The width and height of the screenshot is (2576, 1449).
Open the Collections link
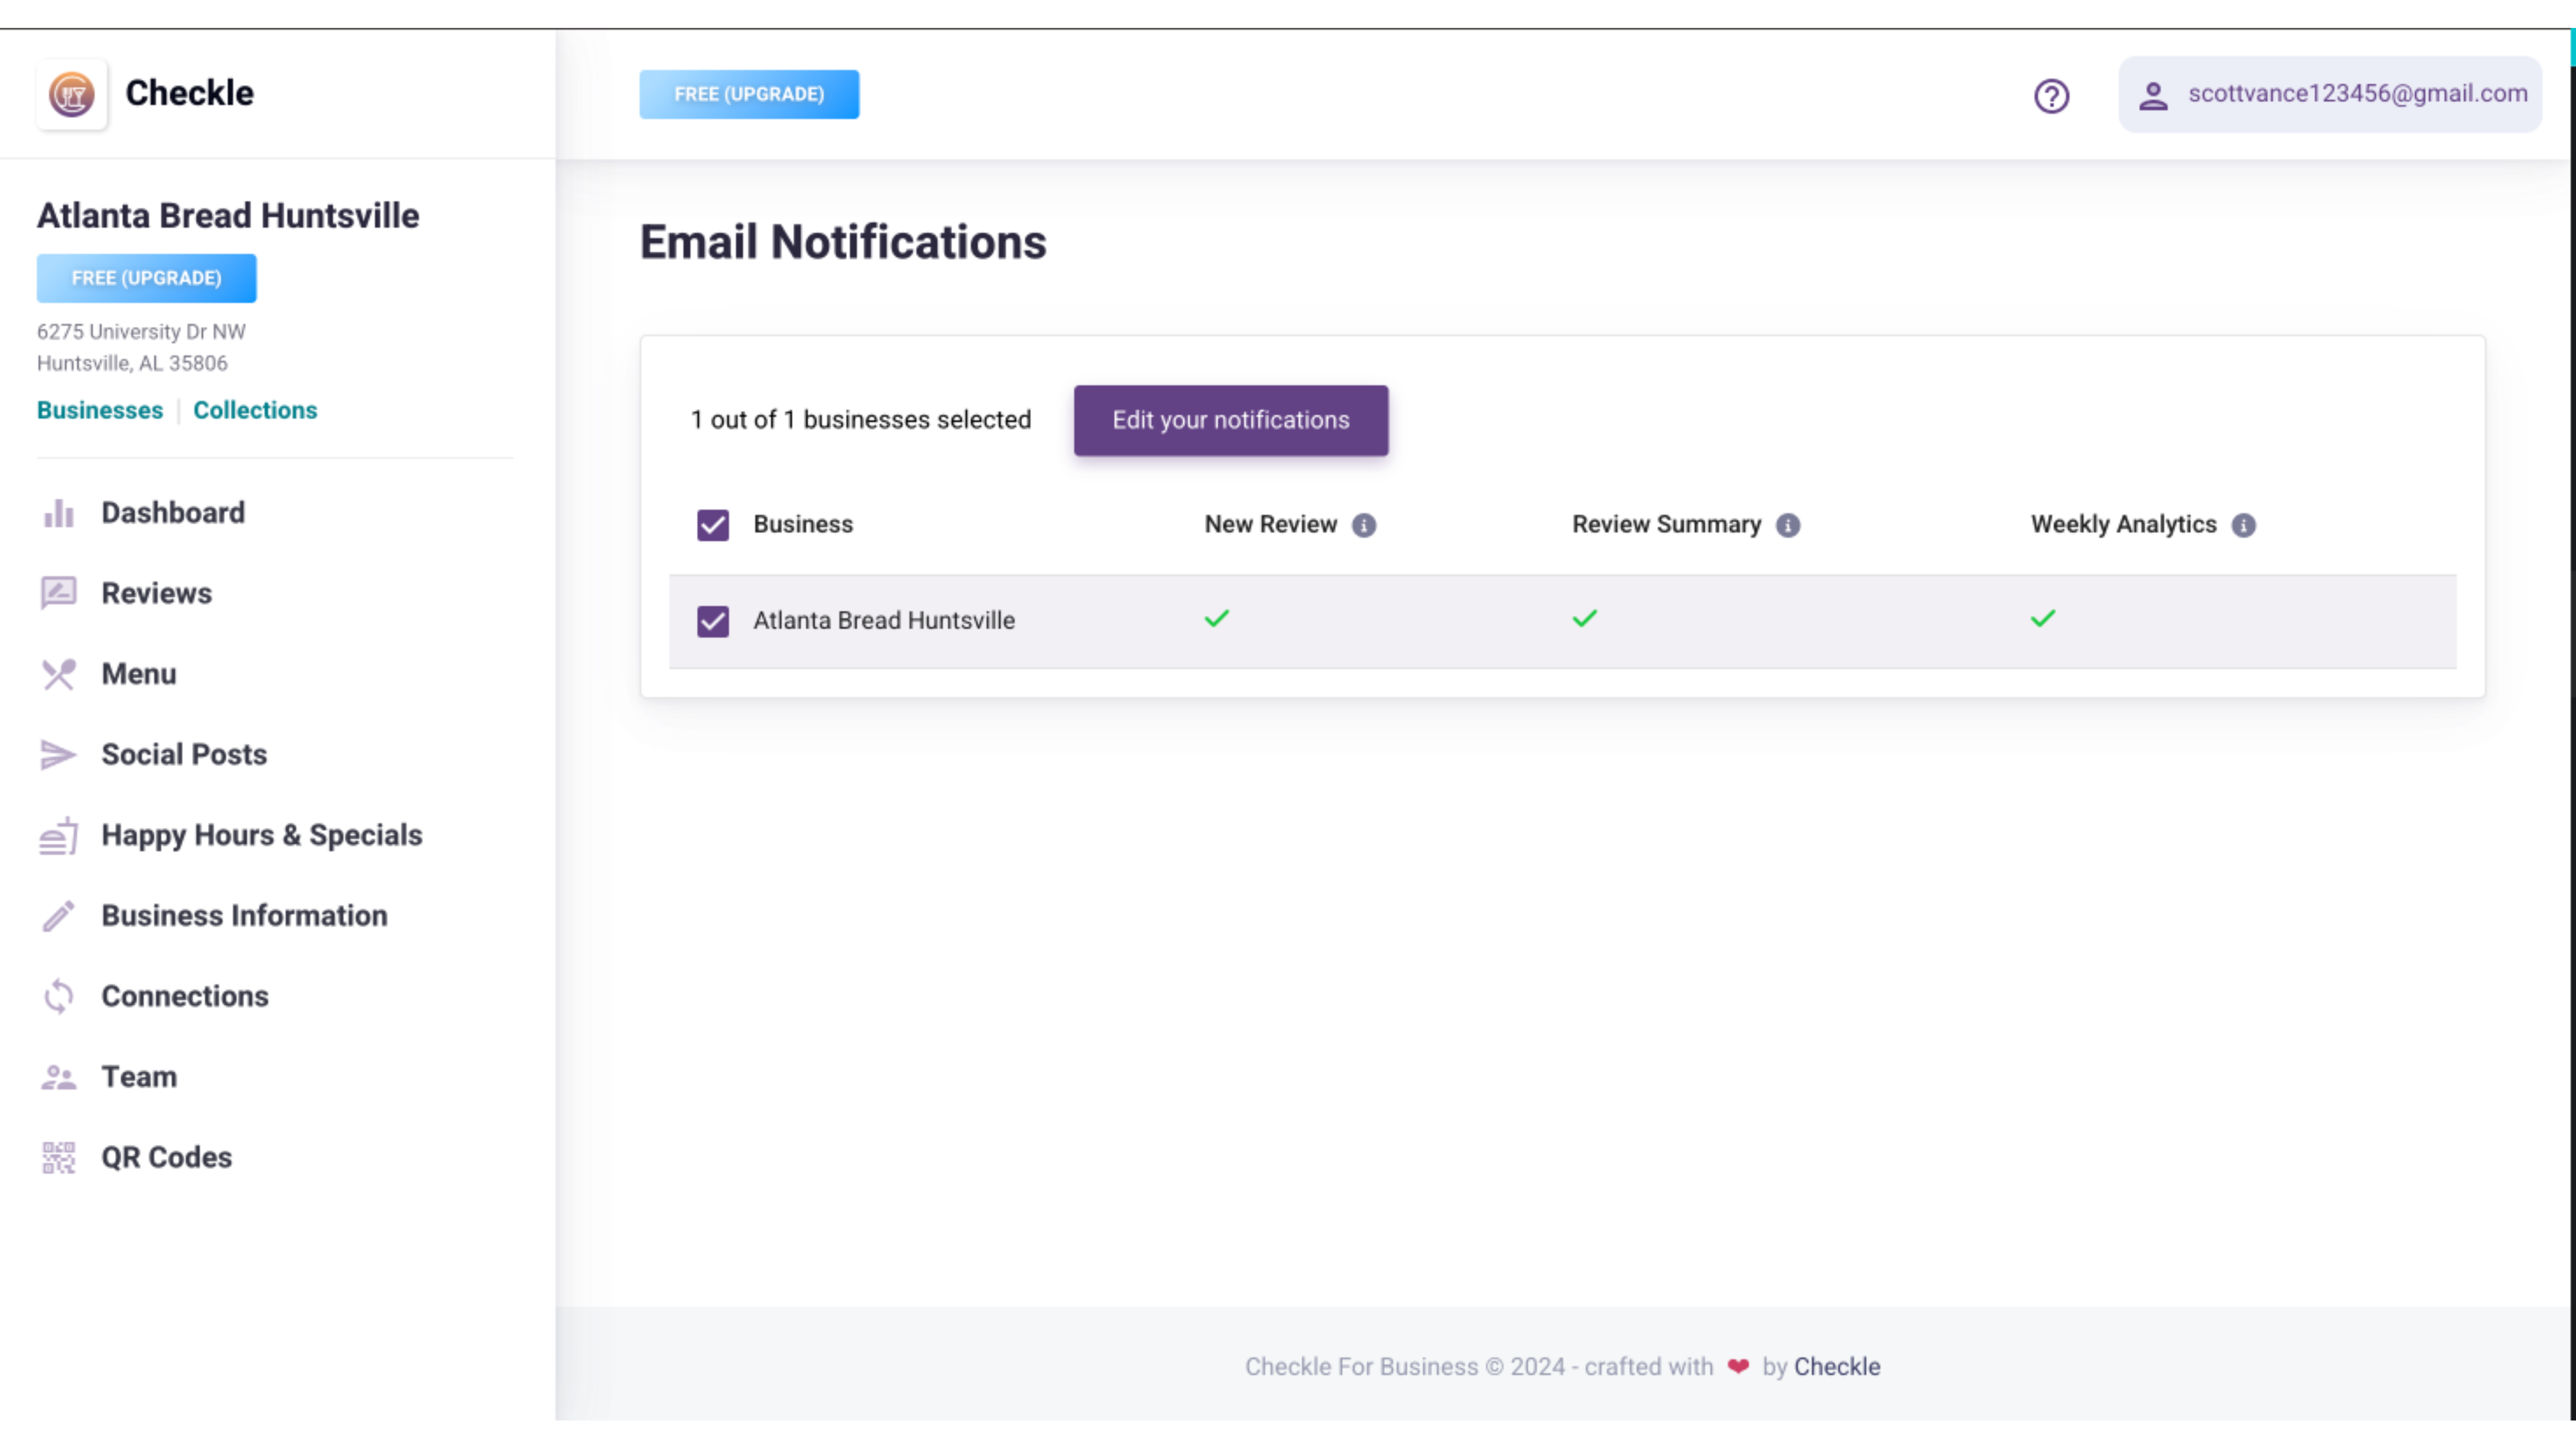tap(255, 410)
